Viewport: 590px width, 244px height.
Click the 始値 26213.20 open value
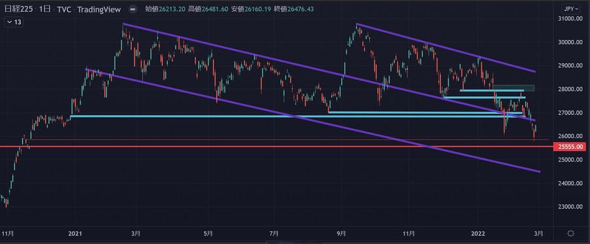165,9
